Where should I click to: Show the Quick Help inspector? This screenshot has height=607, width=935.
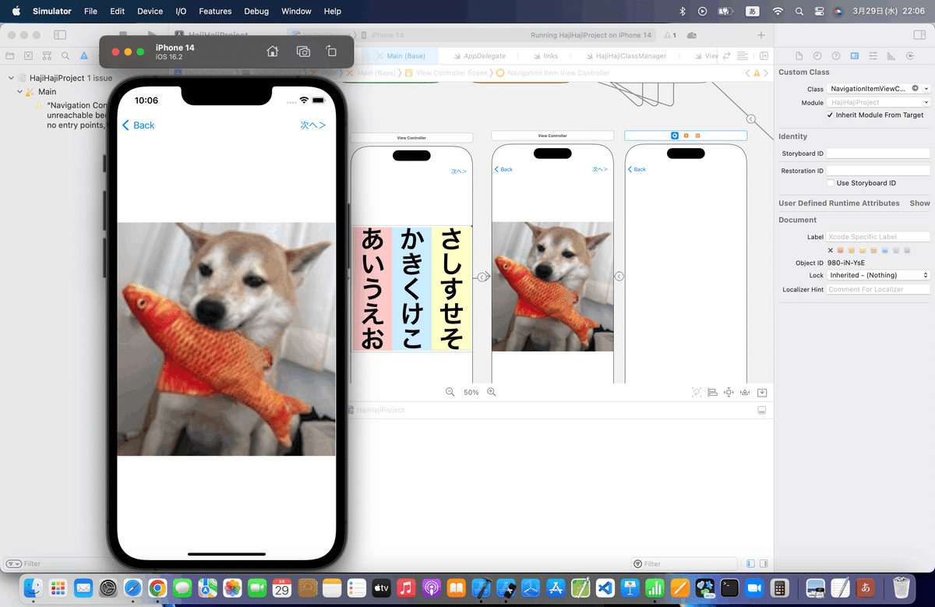tap(836, 56)
